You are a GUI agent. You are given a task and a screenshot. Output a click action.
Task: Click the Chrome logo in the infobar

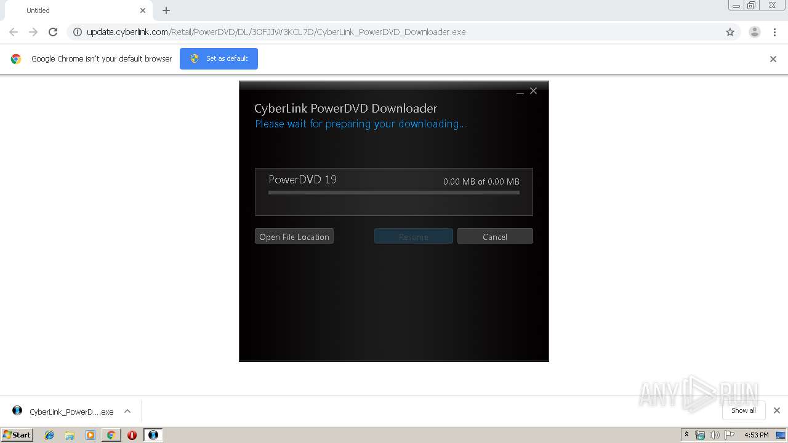point(16,59)
